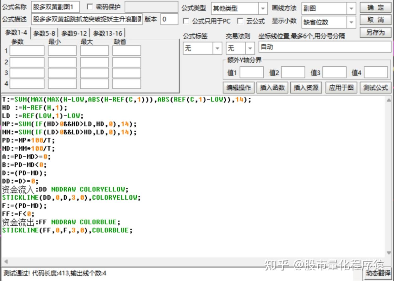The image size is (394, 281).
Task: Click the code editor scroll-up arrow
Action: [389, 100]
